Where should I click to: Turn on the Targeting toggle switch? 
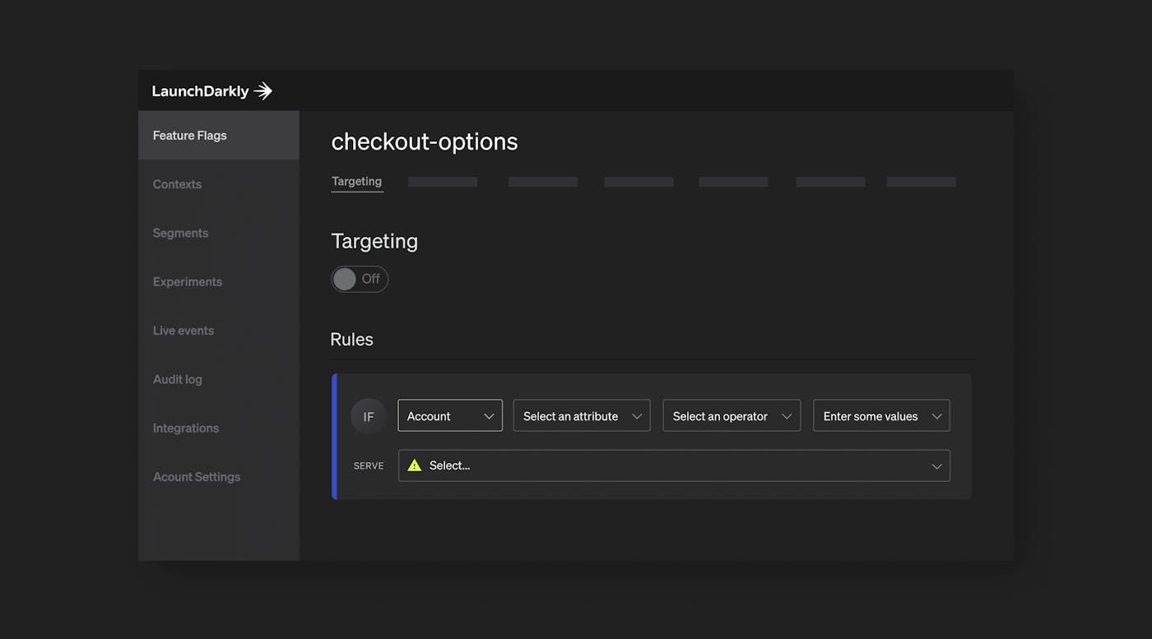tap(360, 279)
